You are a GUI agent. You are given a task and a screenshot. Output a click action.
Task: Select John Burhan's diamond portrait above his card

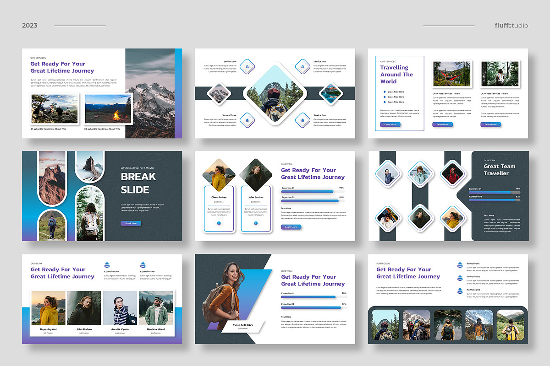[x=255, y=175]
